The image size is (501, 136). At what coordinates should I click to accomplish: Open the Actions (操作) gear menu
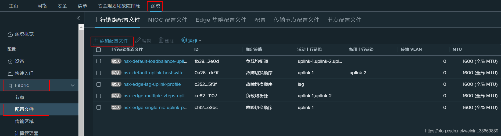coord(184,40)
